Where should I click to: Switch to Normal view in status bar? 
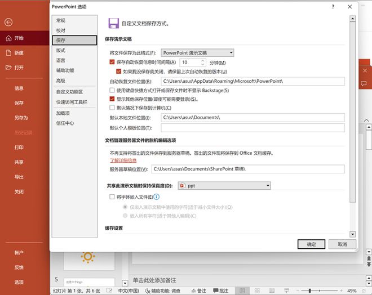[x=242, y=290]
